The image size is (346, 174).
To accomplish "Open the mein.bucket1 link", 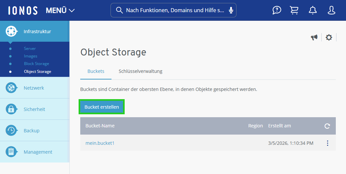I will [x=100, y=143].
